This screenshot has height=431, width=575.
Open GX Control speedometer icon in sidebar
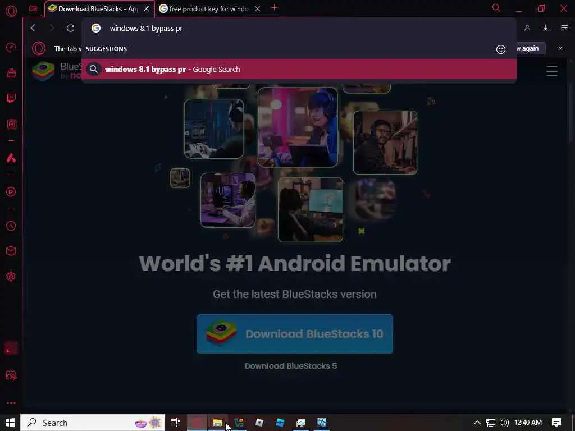[x=11, y=47]
